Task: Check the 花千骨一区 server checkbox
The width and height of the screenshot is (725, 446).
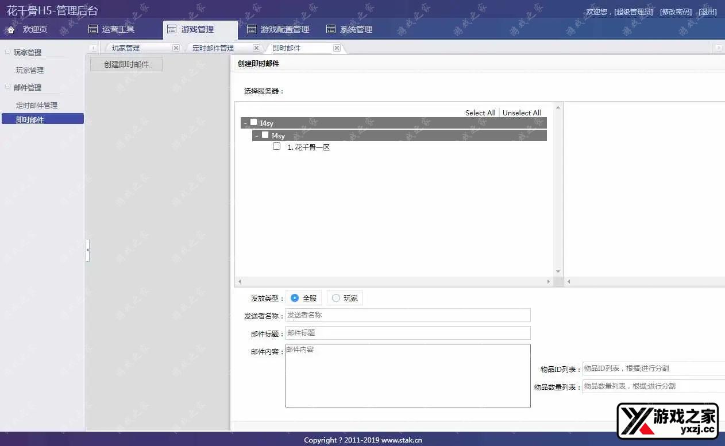Action: (x=277, y=146)
